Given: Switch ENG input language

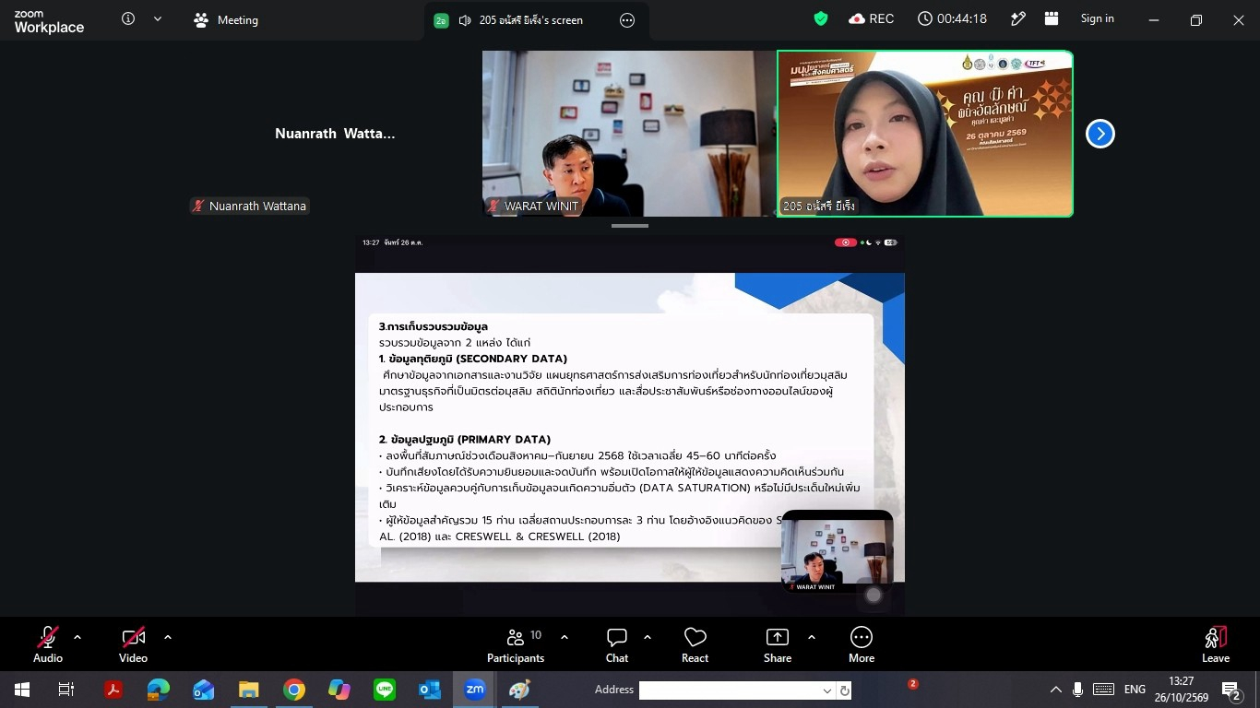Looking at the screenshot, I should [x=1135, y=690].
